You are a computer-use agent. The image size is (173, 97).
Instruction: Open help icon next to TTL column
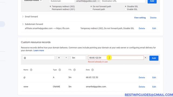75,70
